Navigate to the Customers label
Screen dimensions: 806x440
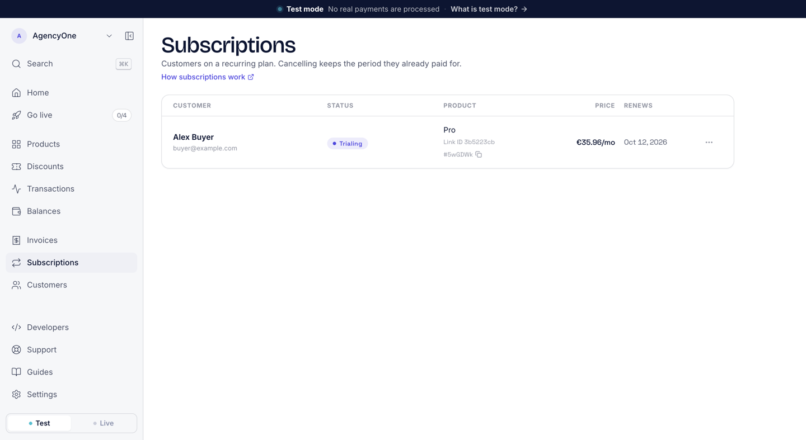(x=47, y=285)
